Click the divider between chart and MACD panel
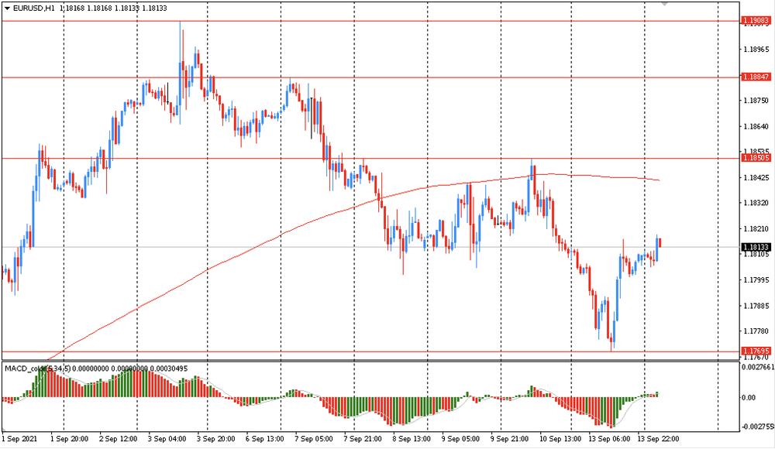This screenshot has height=449, width=775. (x=370, y=361)
